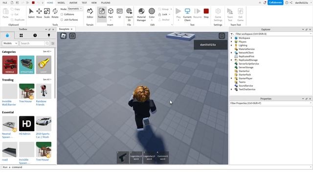Open the UI insert tool
313x176 pixels.
tap(119, 13)
